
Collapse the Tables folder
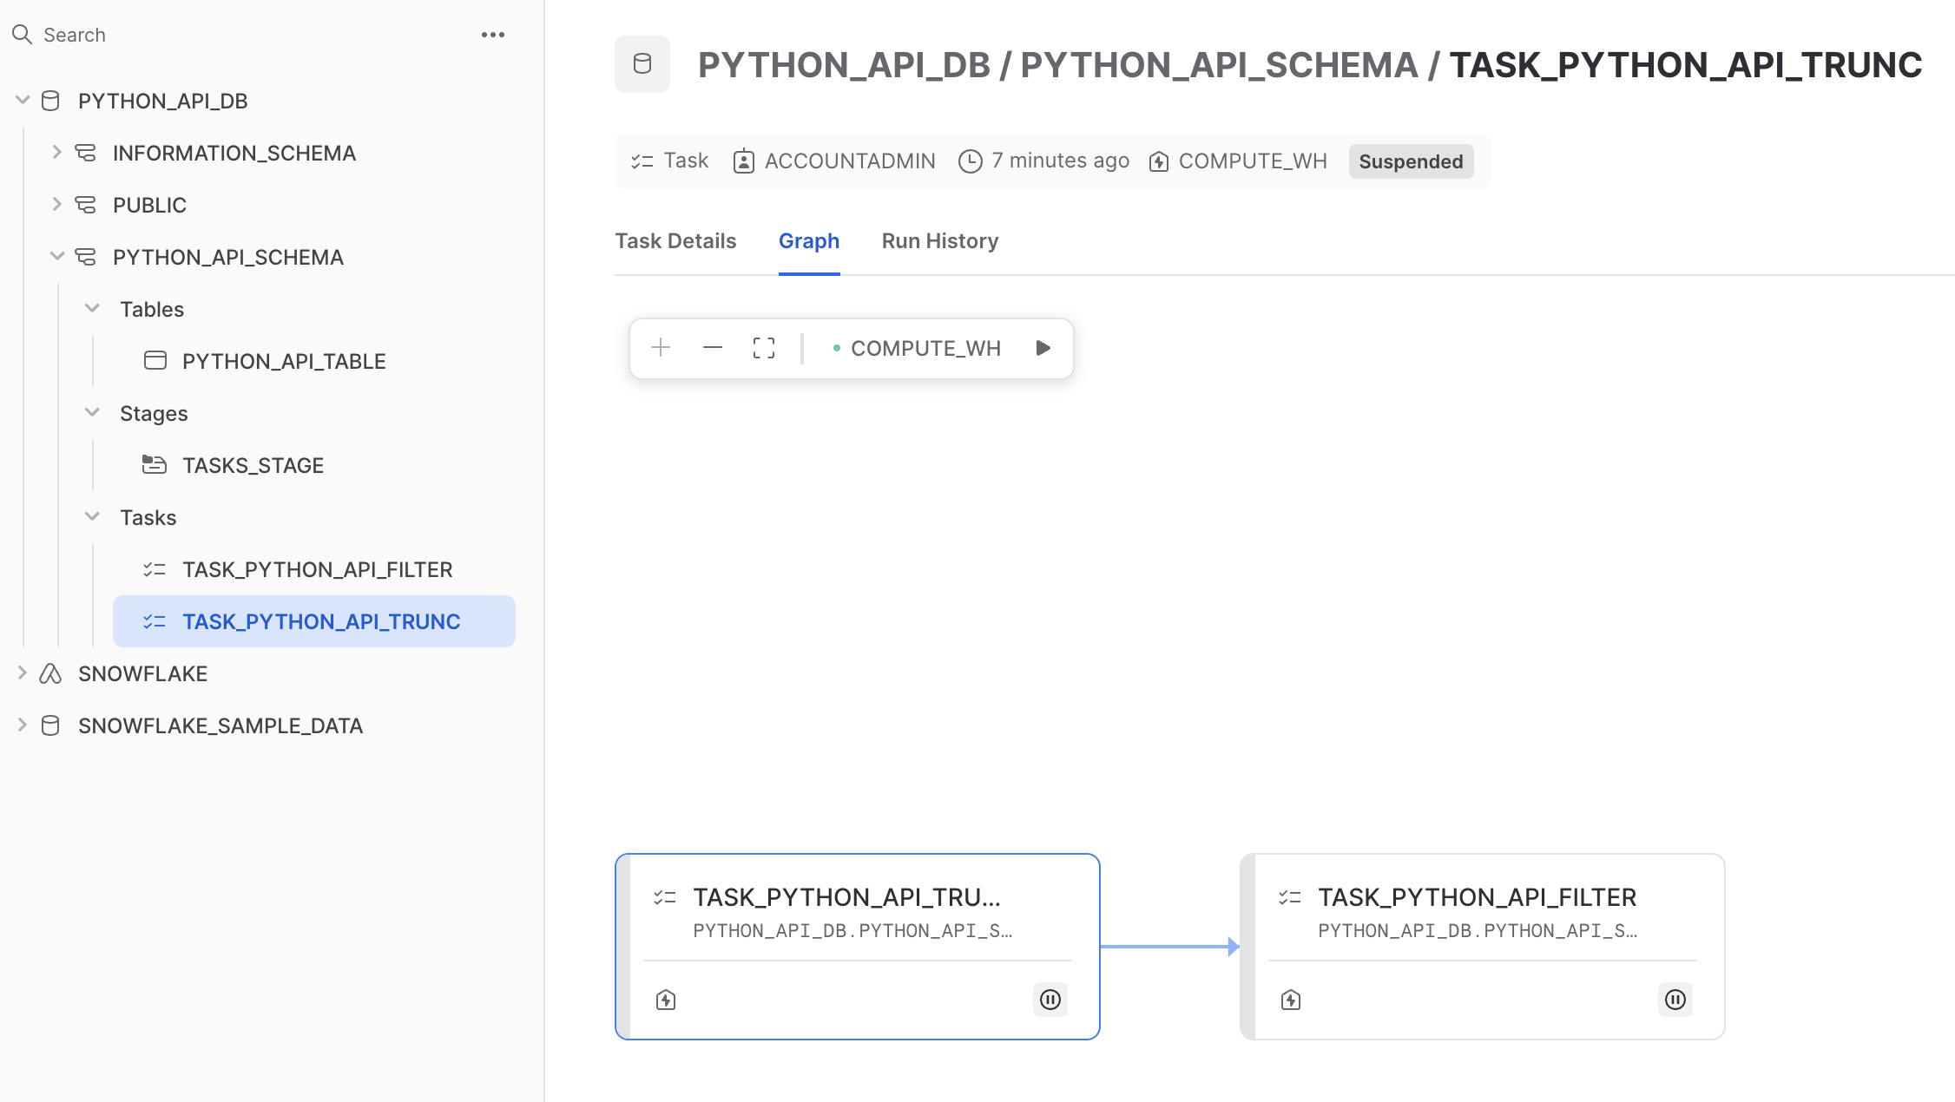pyautogui.click(x=92, y=309)
